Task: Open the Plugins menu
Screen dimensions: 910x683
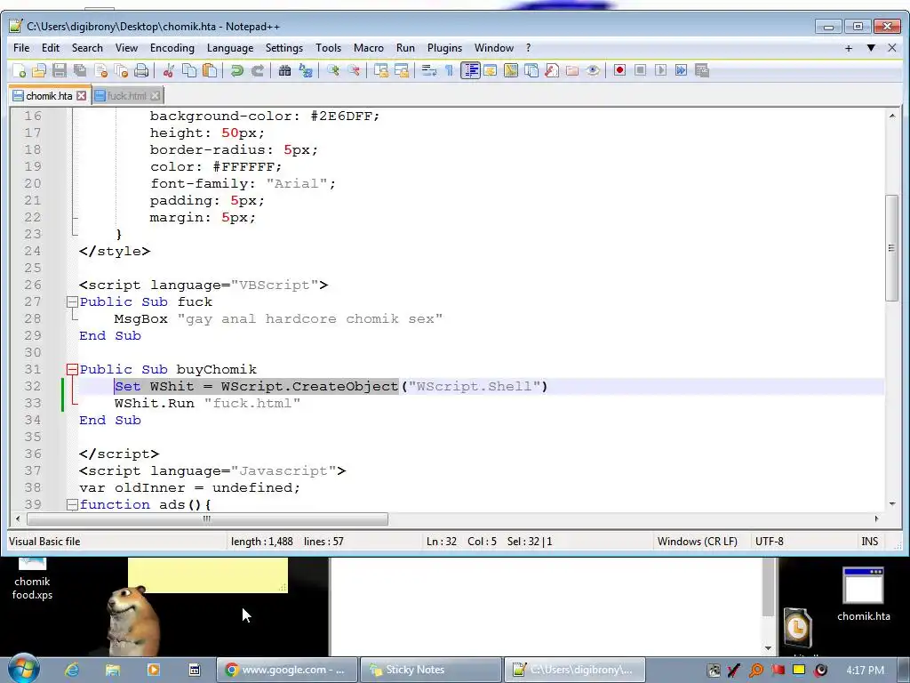Action: coord(444,48)
